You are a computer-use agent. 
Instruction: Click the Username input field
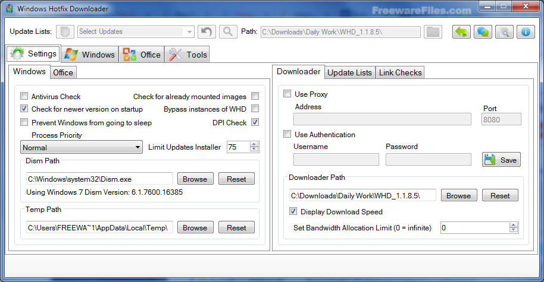[336, 160]
